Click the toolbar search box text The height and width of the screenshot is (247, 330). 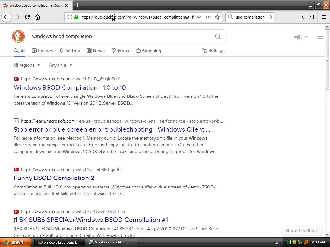coord(250,17)
